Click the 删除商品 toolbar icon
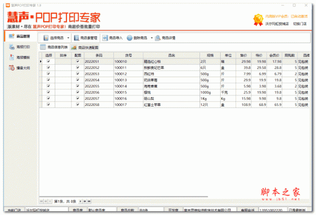 coord(130,38)
